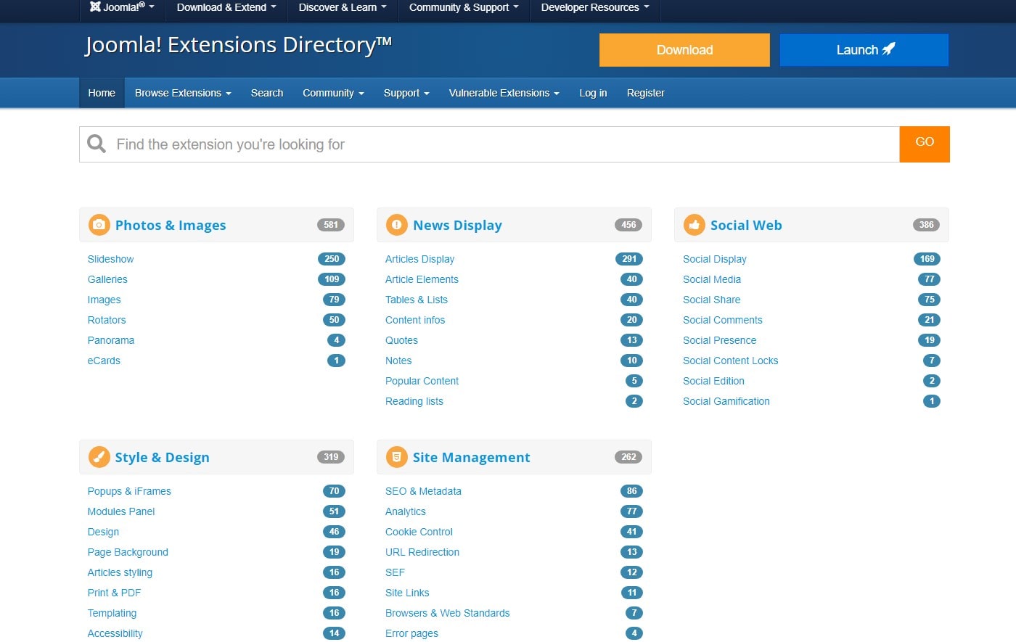The height and width of the screenshot is (642, 1016).
Task: Open the Slideshow subcategory
Action: [110, 259]
